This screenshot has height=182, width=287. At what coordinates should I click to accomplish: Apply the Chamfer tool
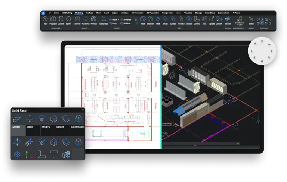click(150, 20)
